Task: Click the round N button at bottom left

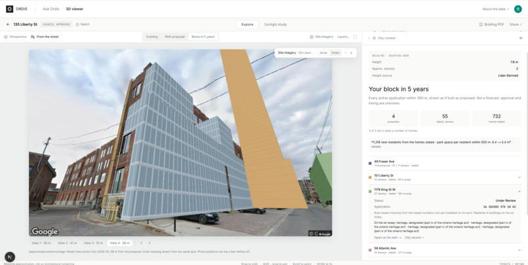Action: tap(10, 256)
